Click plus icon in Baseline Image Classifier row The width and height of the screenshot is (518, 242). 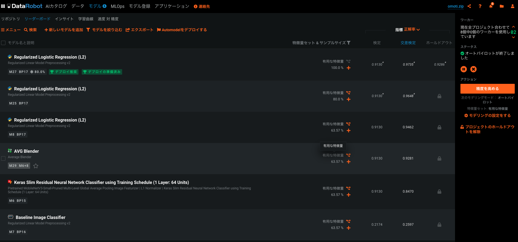click(349, 228)
